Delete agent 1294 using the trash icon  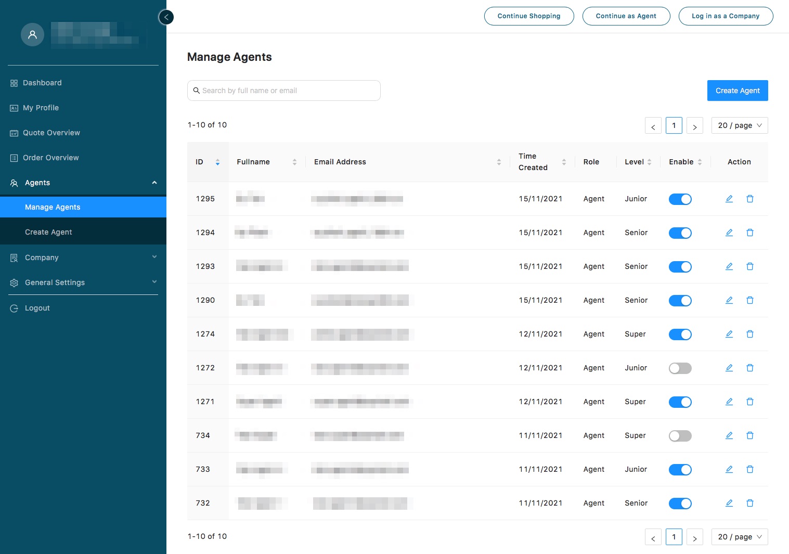click(750, 233)
